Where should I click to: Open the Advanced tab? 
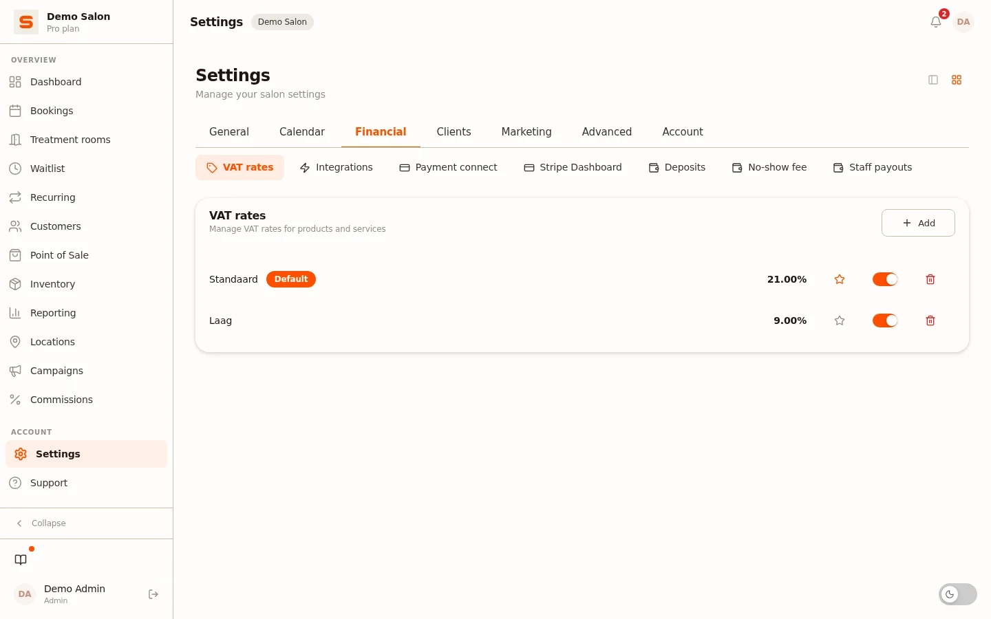(x=607, y=132)
